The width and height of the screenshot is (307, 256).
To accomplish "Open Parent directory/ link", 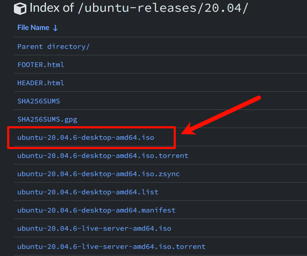I will (x=53, y=47).
